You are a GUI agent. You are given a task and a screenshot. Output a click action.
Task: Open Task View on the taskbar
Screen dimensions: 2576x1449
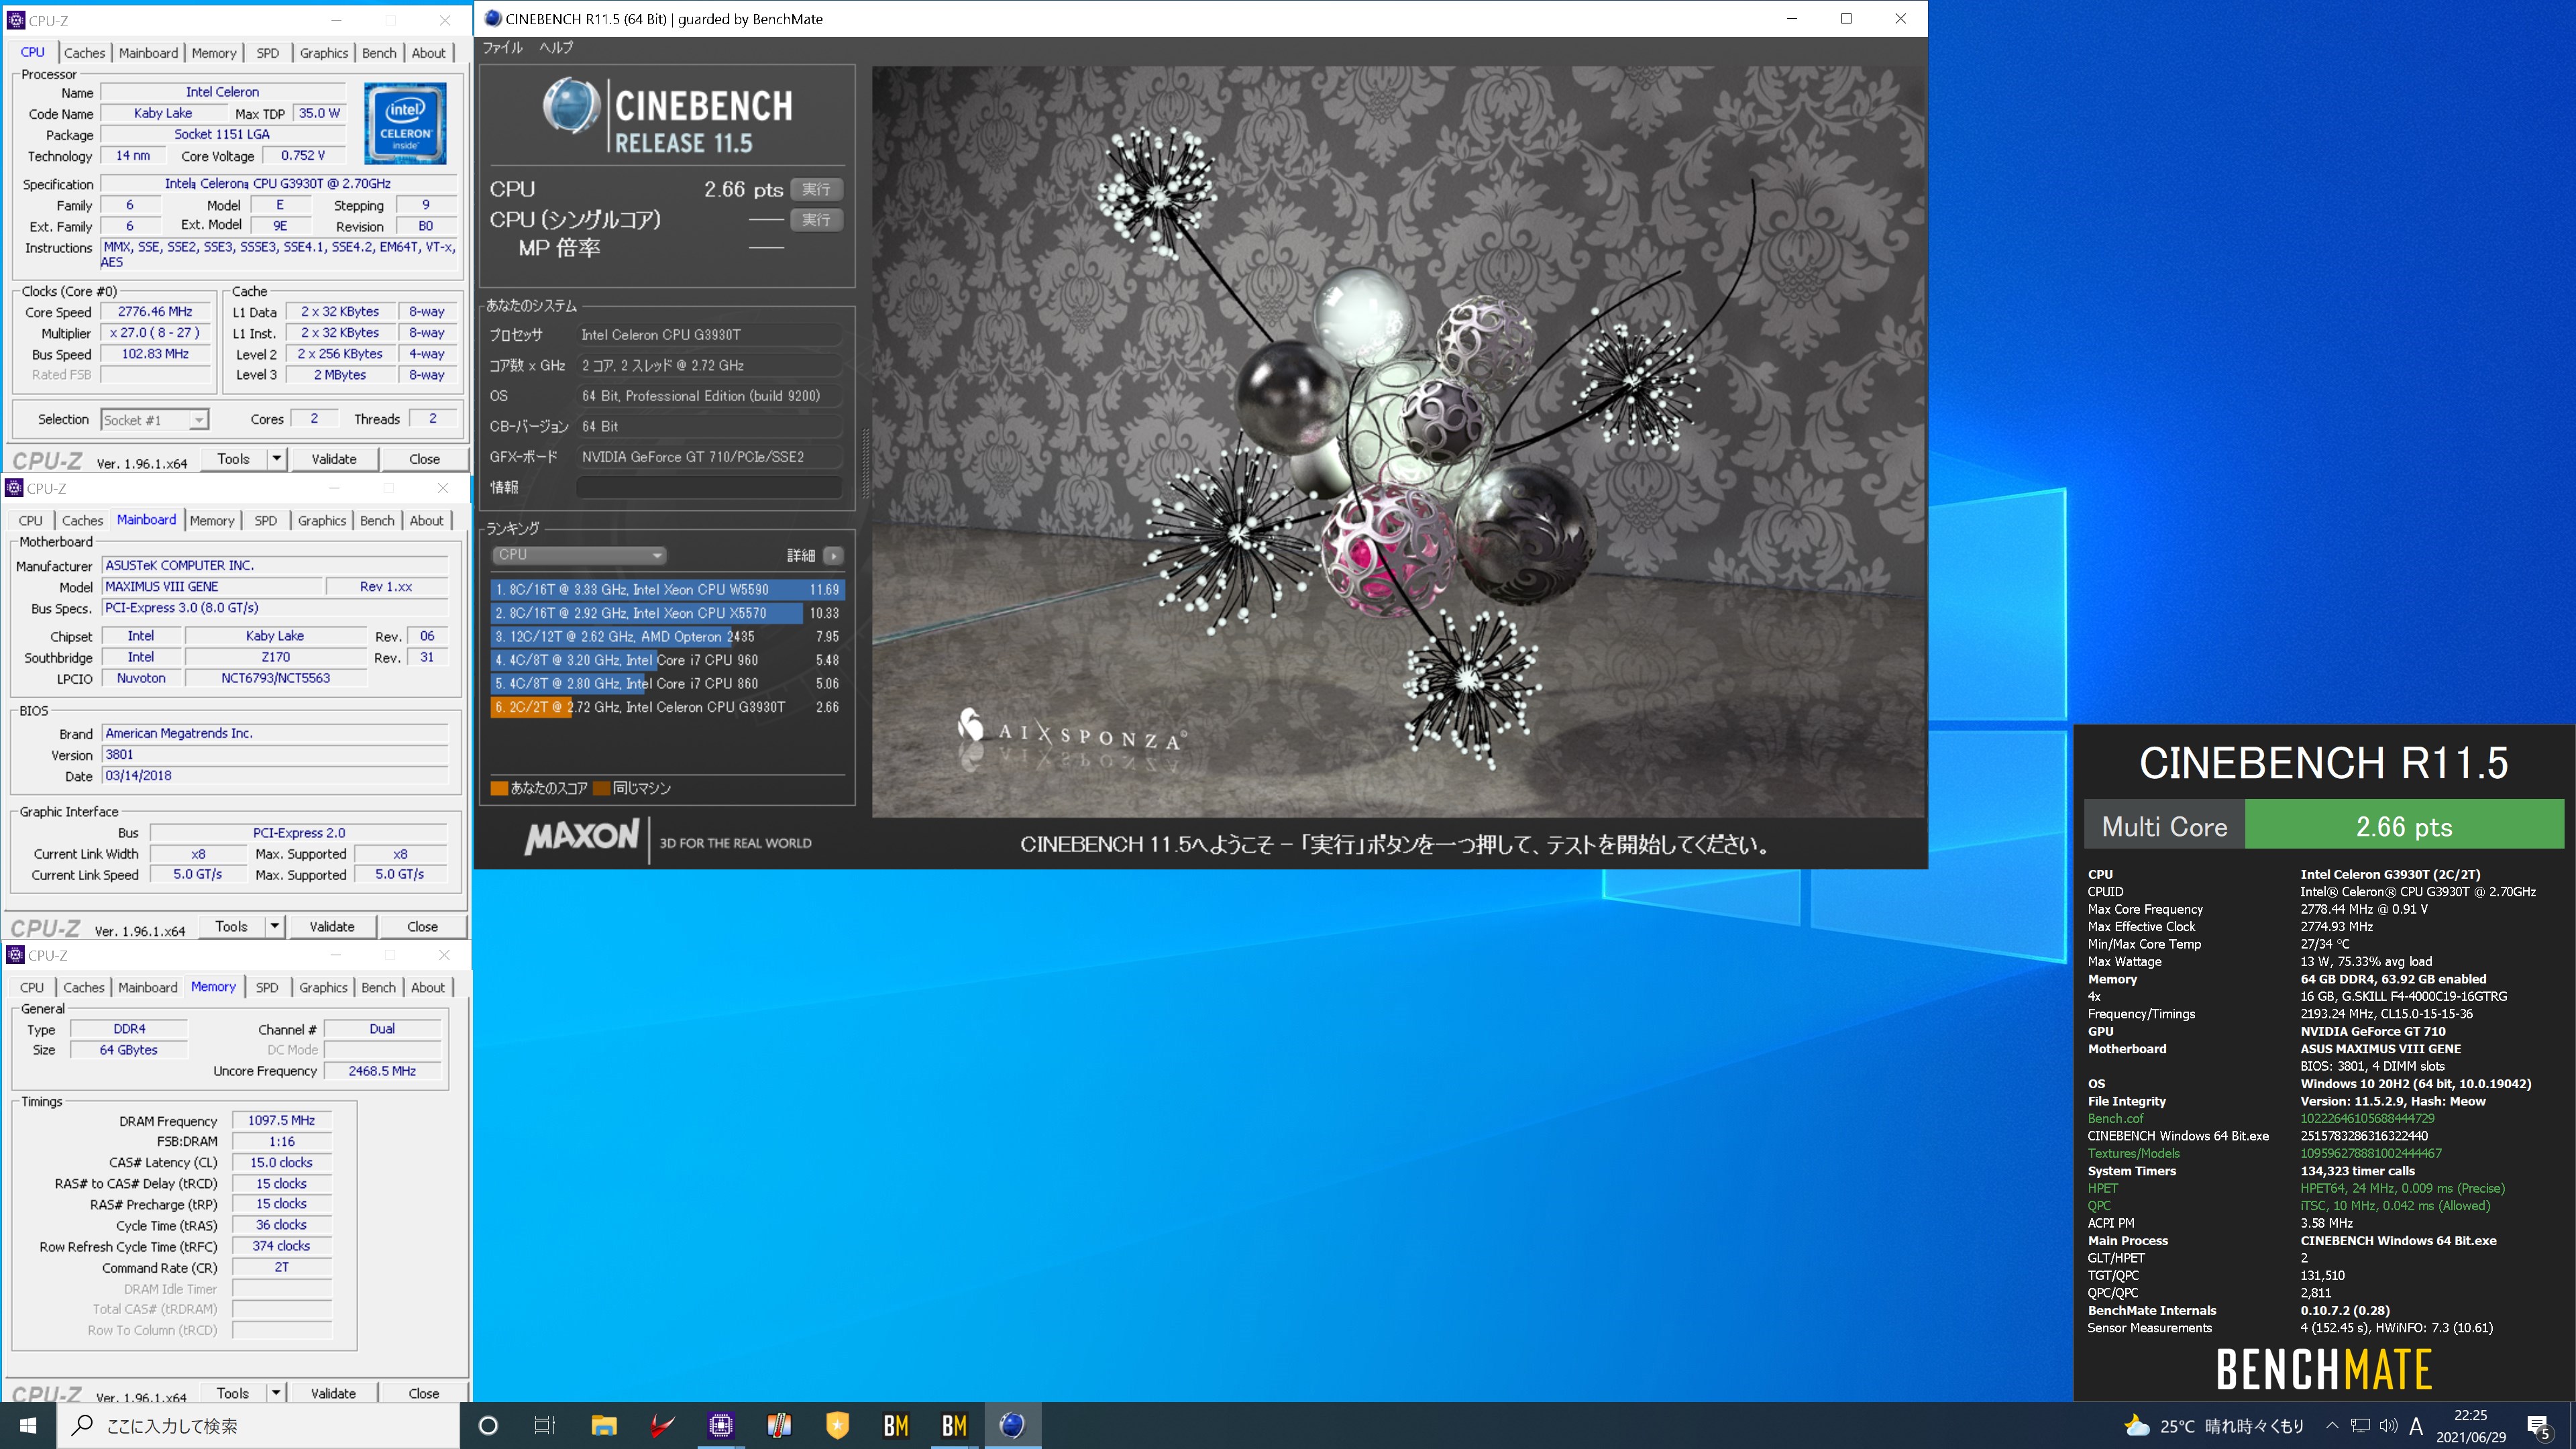coord(545,1425)
